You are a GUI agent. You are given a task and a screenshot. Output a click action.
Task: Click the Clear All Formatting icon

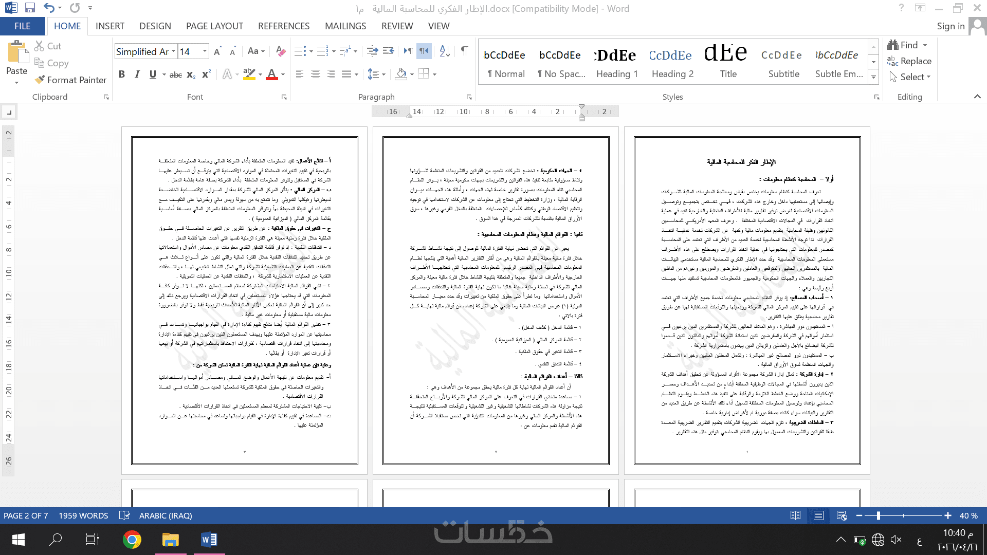(280, 51)
